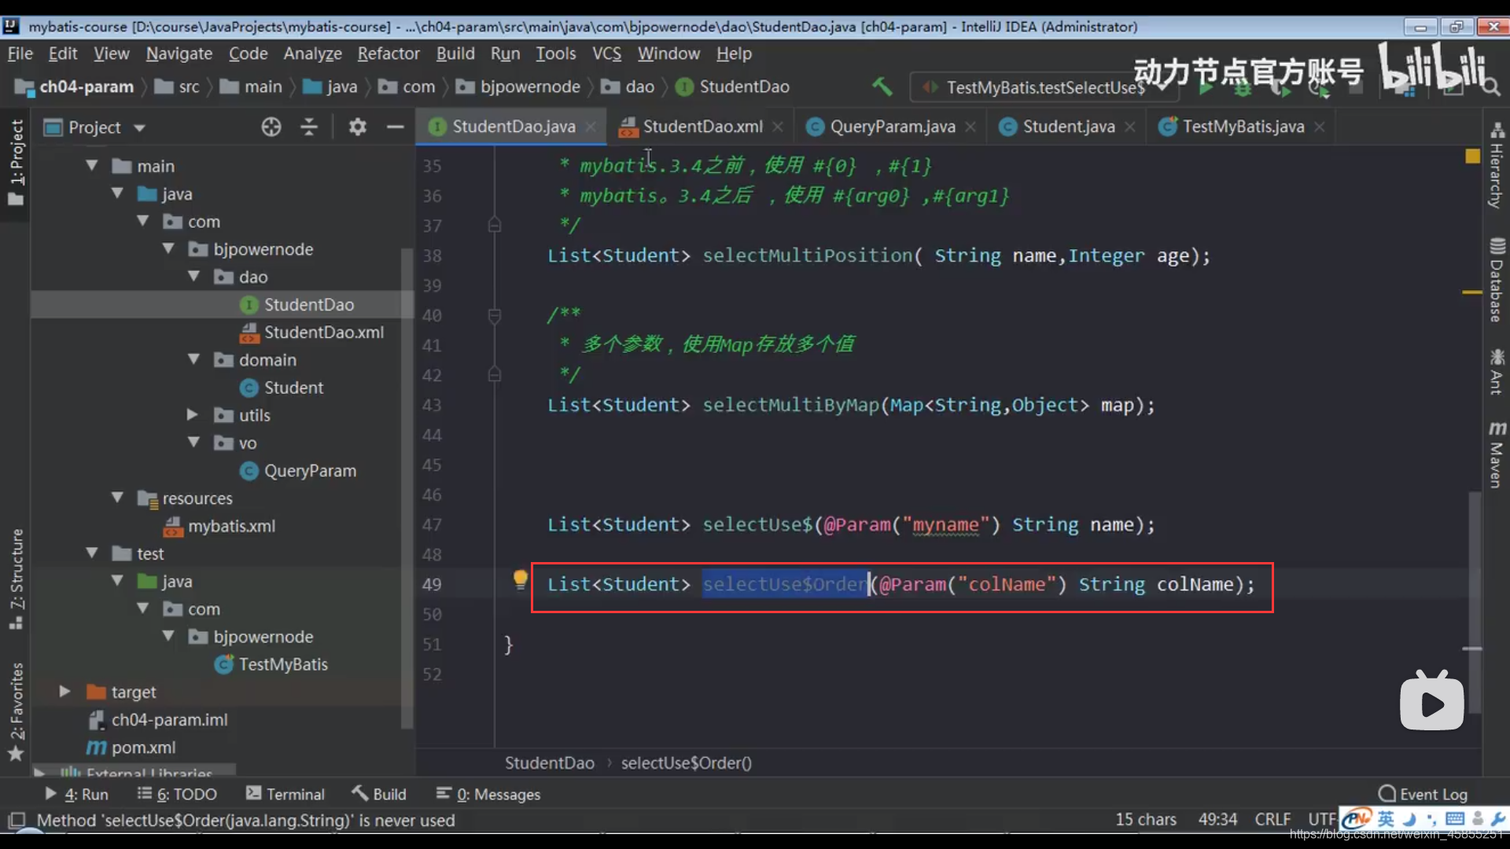Viewport: 1510px width, 849px height.
Task: Click the Build project hammer icon
Action: (882, 86)
